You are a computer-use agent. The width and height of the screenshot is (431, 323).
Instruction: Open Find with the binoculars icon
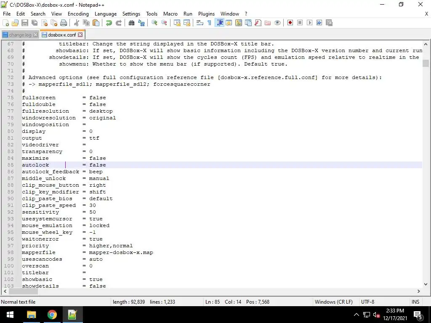tap(132, 23)
